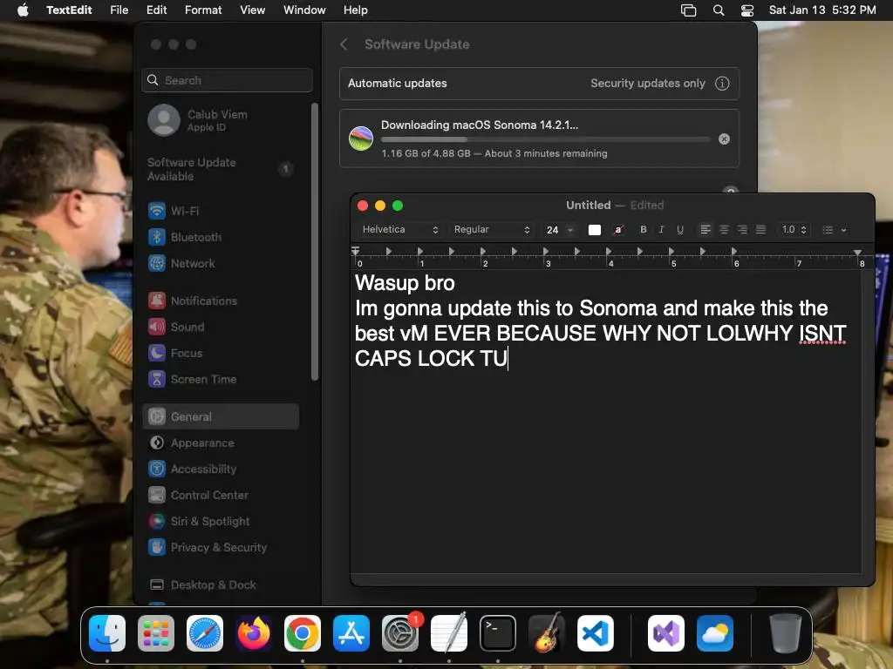
Task: Select General in settings sidebar
Action: tap(221, 416)
